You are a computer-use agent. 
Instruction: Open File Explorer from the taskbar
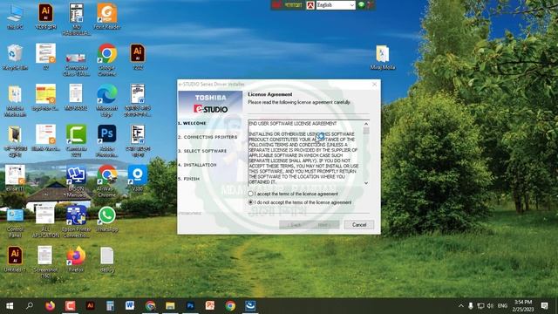coord(170,306)
